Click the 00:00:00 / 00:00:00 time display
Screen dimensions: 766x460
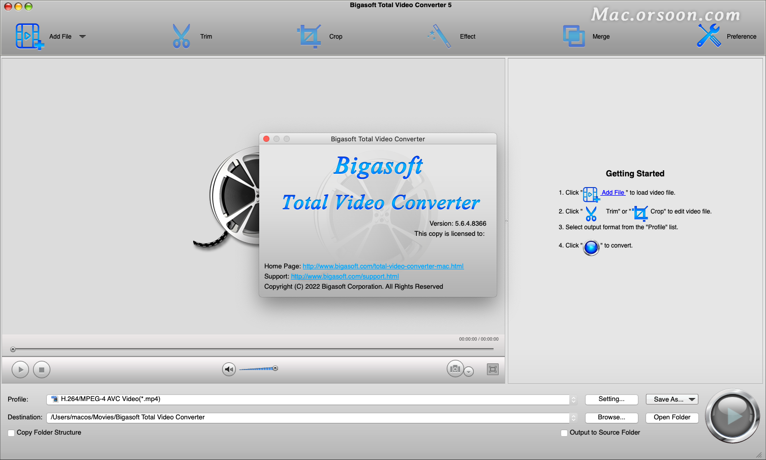(x=479, y=339)
